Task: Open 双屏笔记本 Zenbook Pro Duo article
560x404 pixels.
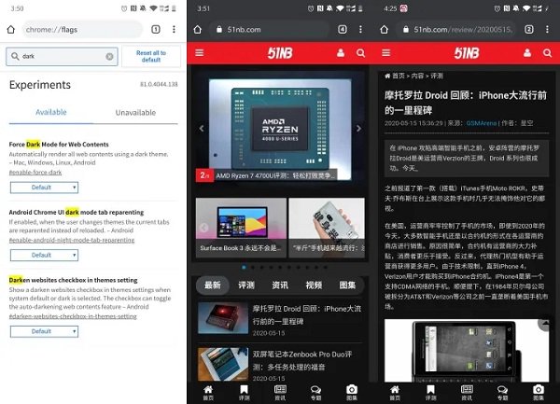Action: [280, 365]
